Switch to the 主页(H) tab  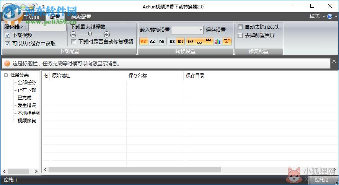pyautogui.click(x=31, y=17)
